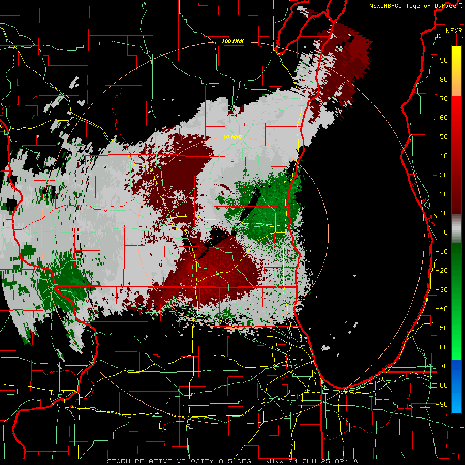Click the -70 value on velocity scale

[x=442, y=366]
